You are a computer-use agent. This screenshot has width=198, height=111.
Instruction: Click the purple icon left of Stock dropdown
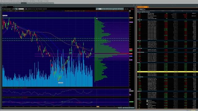tap(138, 9)
